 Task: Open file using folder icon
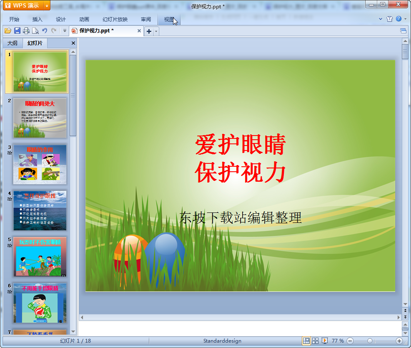click(x=8, y=31)
